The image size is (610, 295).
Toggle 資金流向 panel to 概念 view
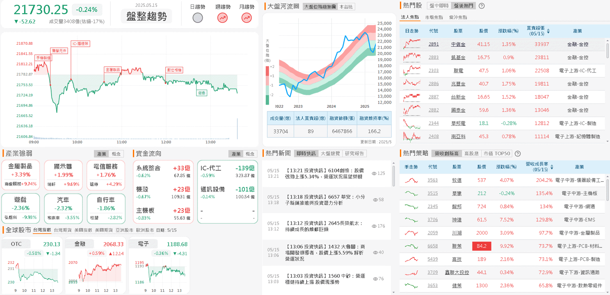tap(250, 154)
